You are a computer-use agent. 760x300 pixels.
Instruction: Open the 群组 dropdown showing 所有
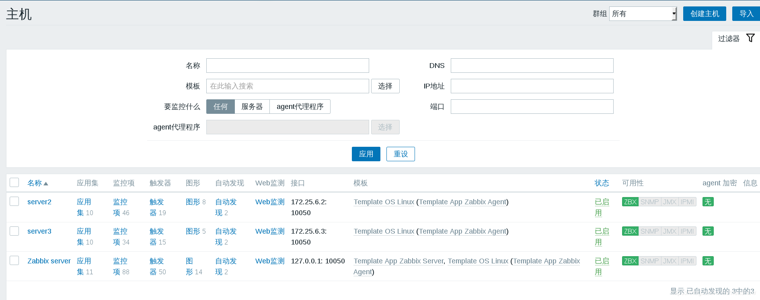pyautogui.click(x=643, y=14)
